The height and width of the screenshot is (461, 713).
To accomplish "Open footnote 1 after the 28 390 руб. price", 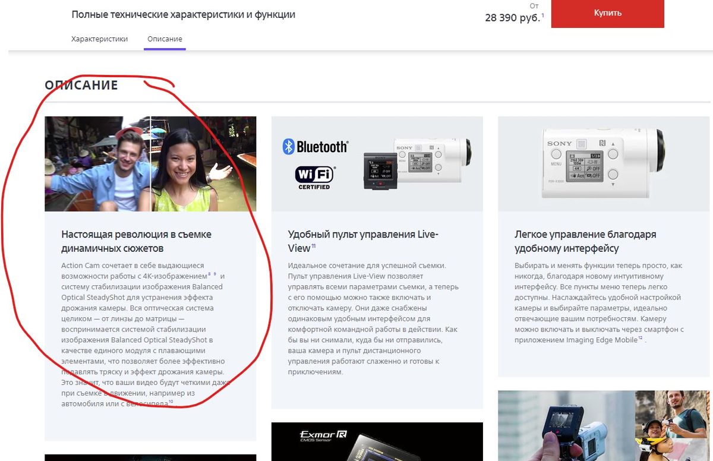I will tap(543, 14).
